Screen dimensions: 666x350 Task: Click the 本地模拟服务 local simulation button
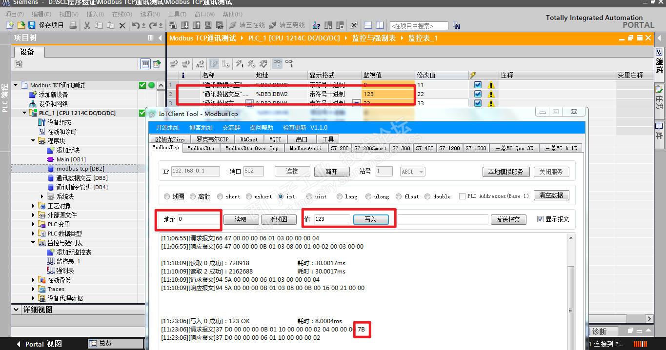[x=505, y=172]
